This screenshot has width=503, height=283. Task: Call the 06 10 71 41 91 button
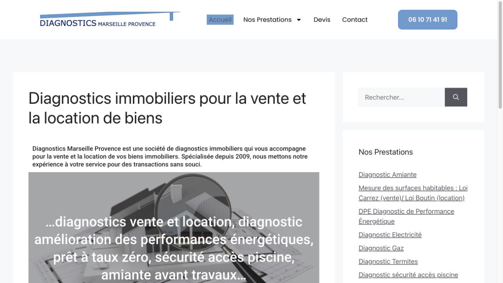click(427, 19)
